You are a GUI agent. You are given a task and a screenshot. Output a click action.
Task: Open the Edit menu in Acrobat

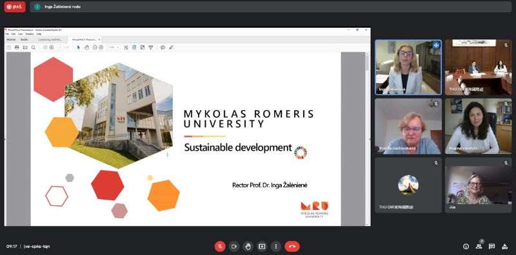pyautogui.click(x=14, y=34)
